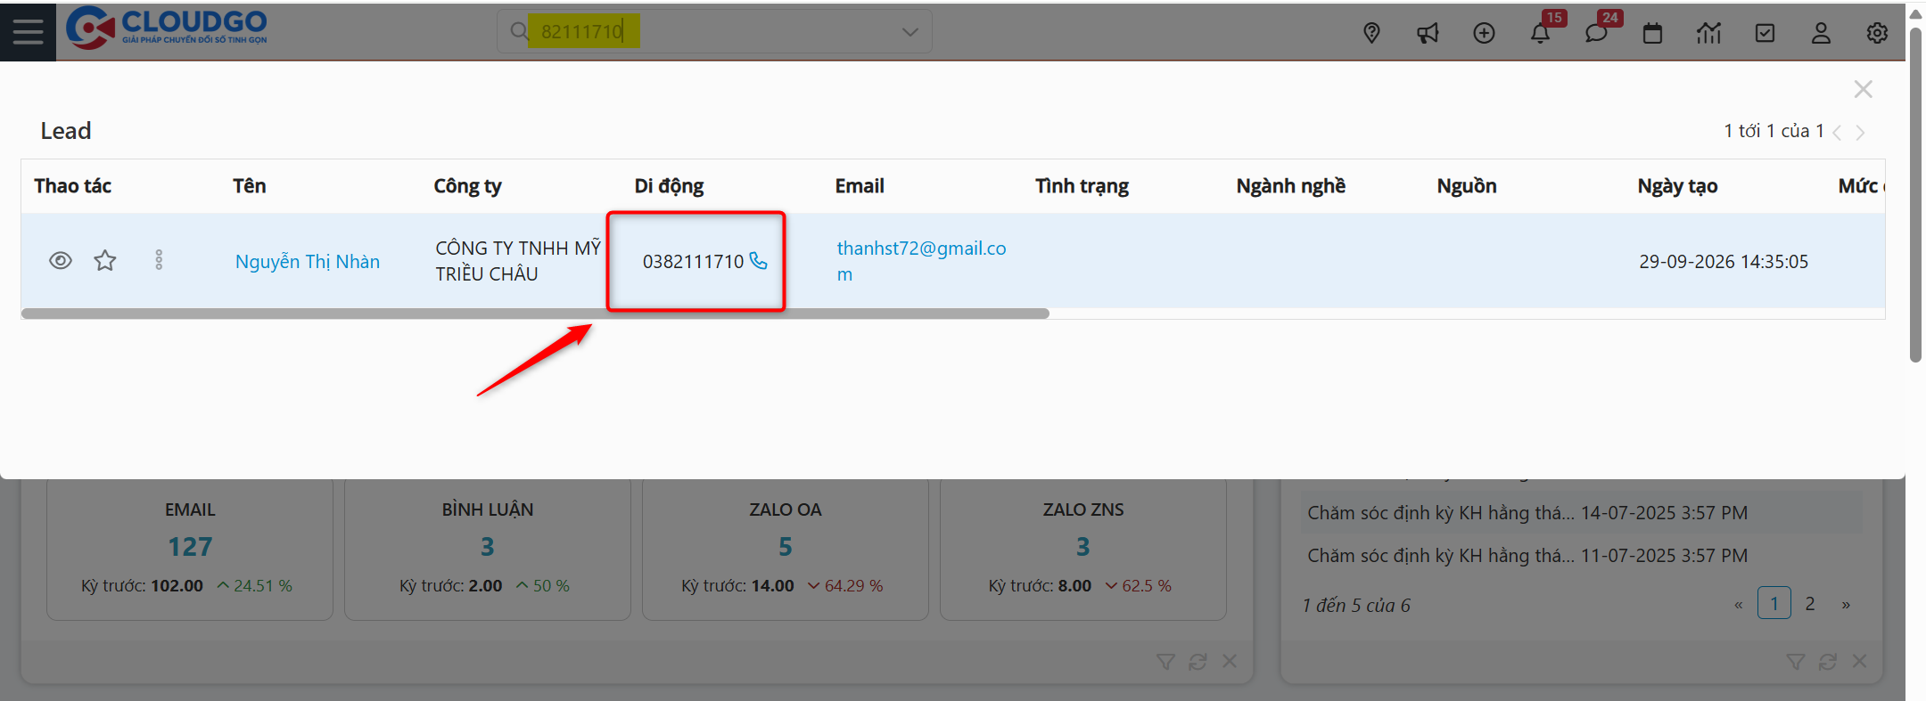The image size is (1926, 701).
Task: Open the megaphone announcements icon
Action: (x=1428, y=33)
